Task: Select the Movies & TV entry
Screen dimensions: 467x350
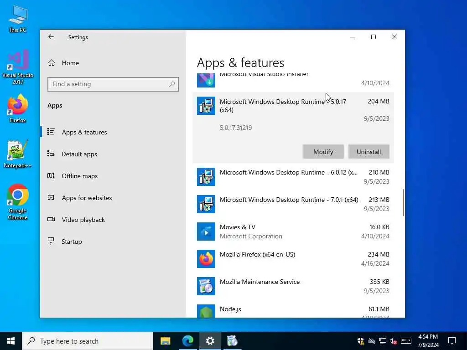Action: 293,232
